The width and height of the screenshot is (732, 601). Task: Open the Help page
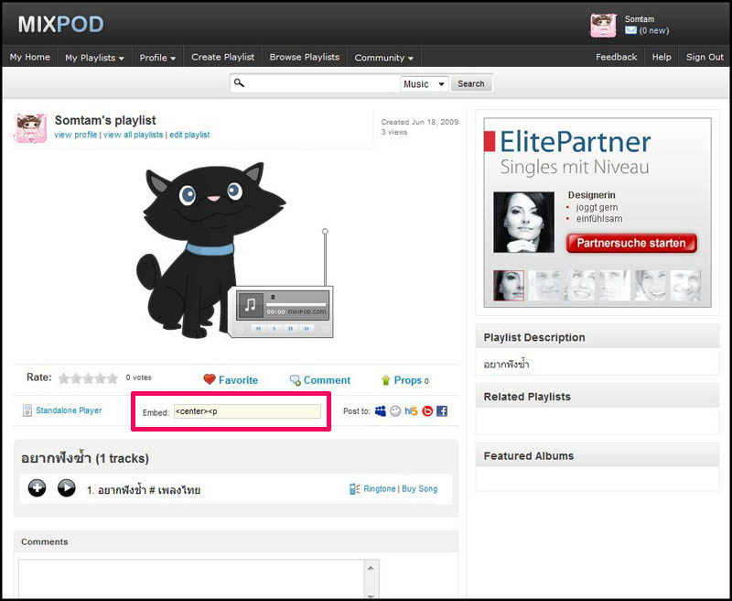click(x=662, y=57)
